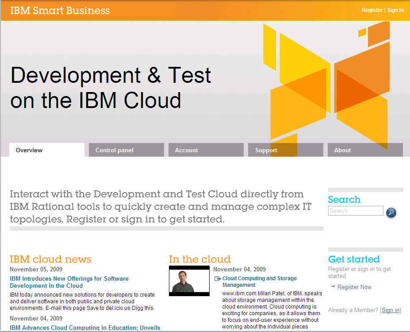Click the Register Now link

354,287
